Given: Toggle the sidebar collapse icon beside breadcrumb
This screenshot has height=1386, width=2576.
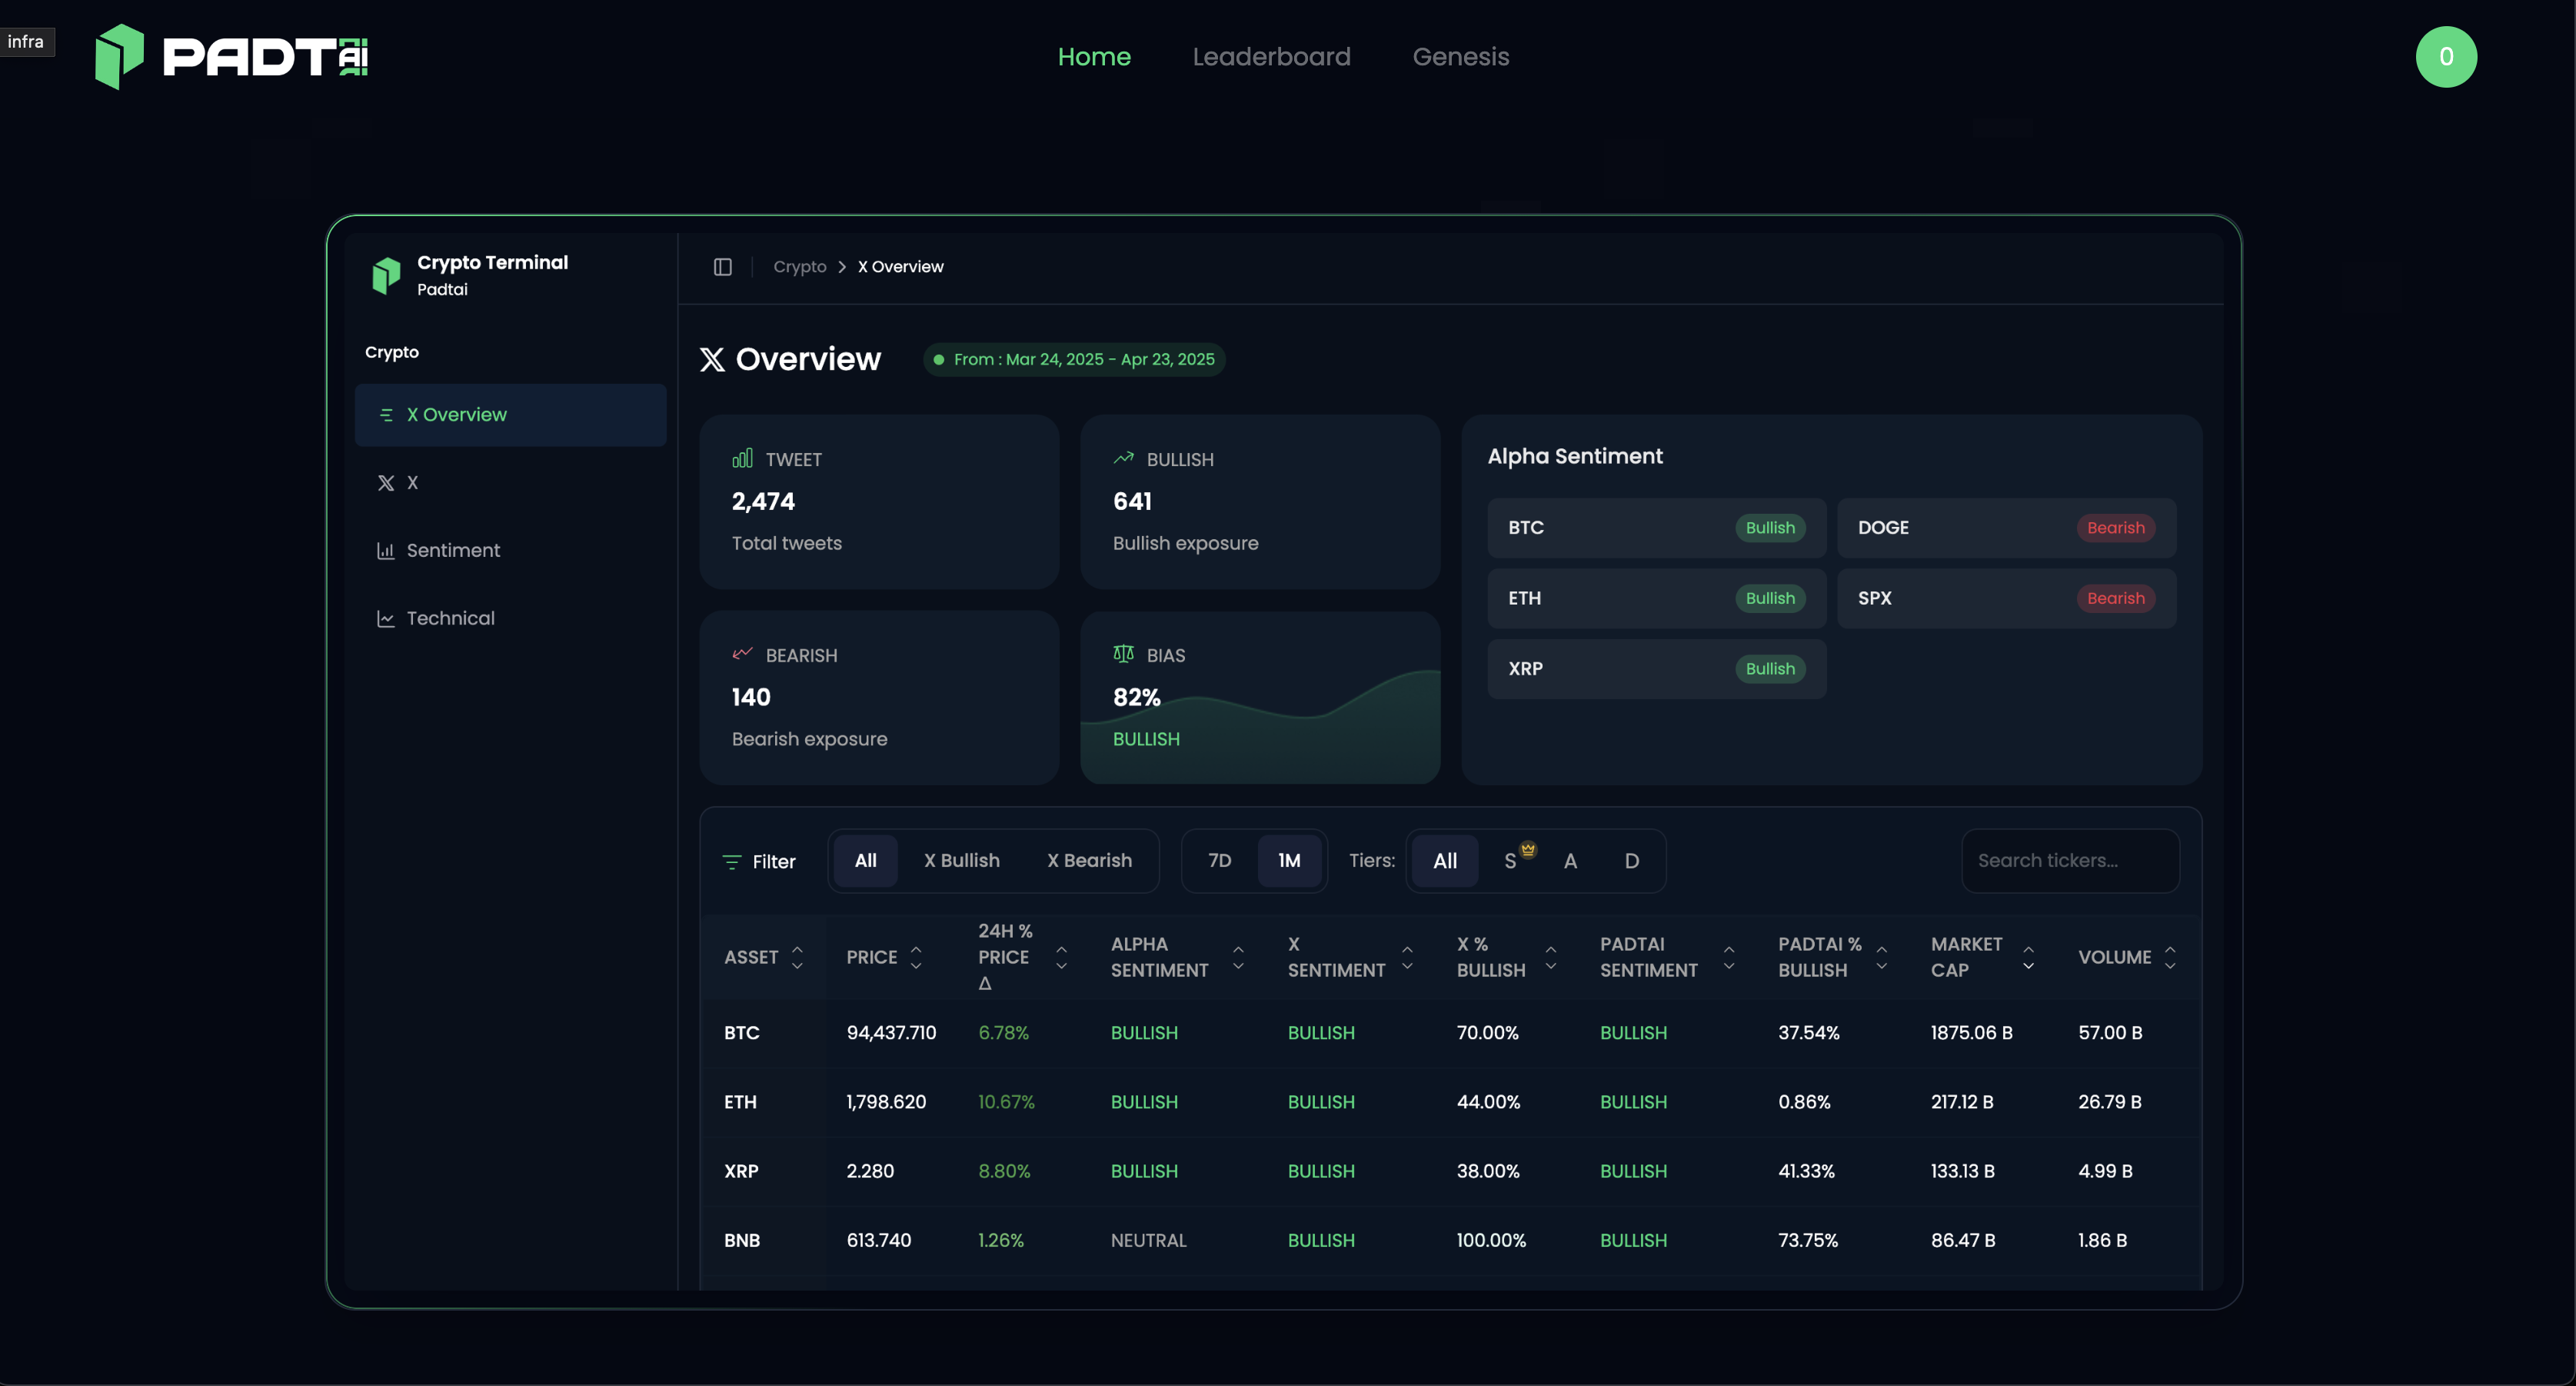Looking at the screenshot, I should click(x=722, y=266).
